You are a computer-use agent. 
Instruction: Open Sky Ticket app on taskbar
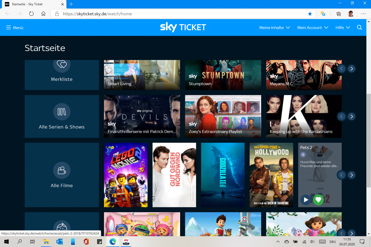[126, 241]
